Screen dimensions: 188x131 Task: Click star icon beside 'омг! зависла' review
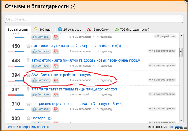28,46
